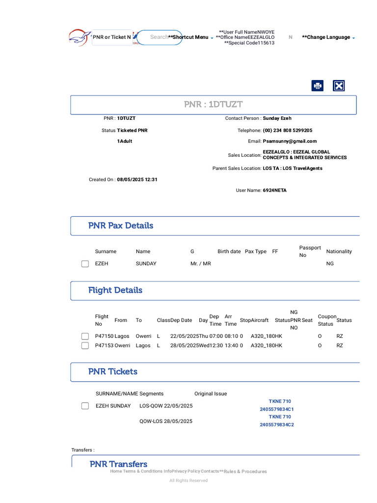Screen dimensions: 377x503
Task: Tick the checkbox for passenger EZEH
Action: [x=85, y=264]
